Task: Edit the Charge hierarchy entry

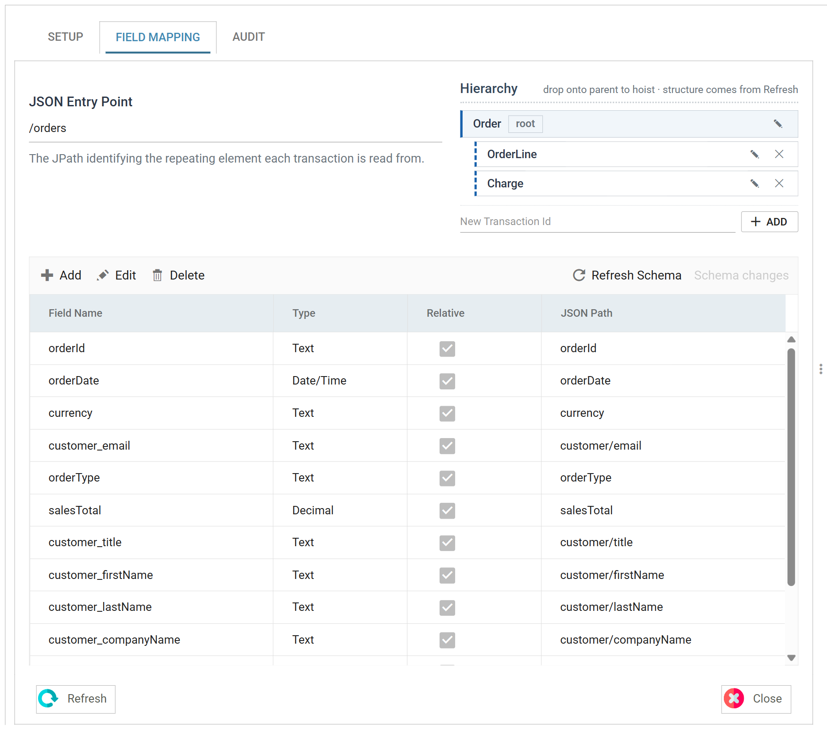Action: pos(755,183)
